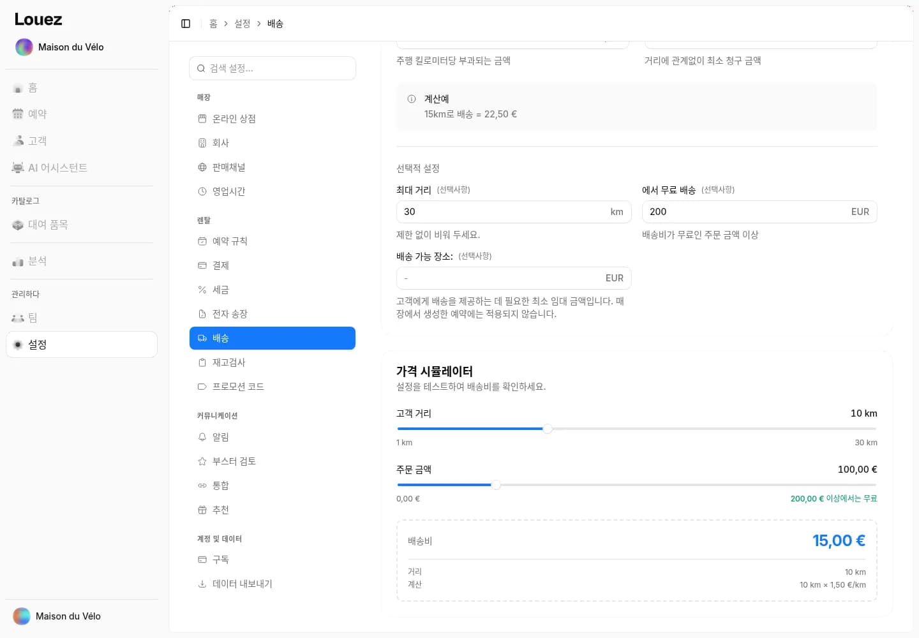The width and height of the screenshot is (919, 638).
Task: Open 온라인 상점 store icon
Action: (x=202, y=119)
